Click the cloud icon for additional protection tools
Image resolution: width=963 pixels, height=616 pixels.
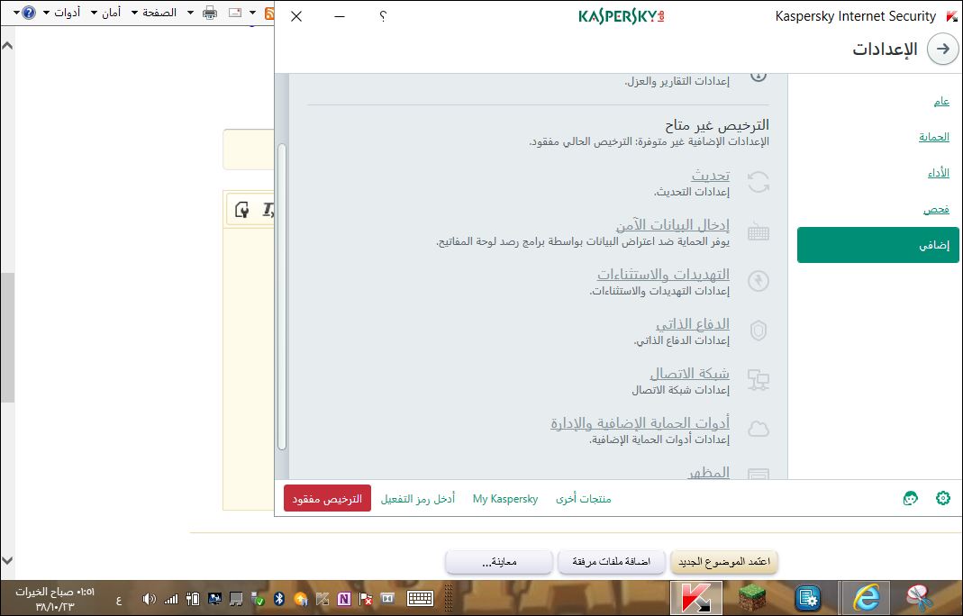point(759,429)
